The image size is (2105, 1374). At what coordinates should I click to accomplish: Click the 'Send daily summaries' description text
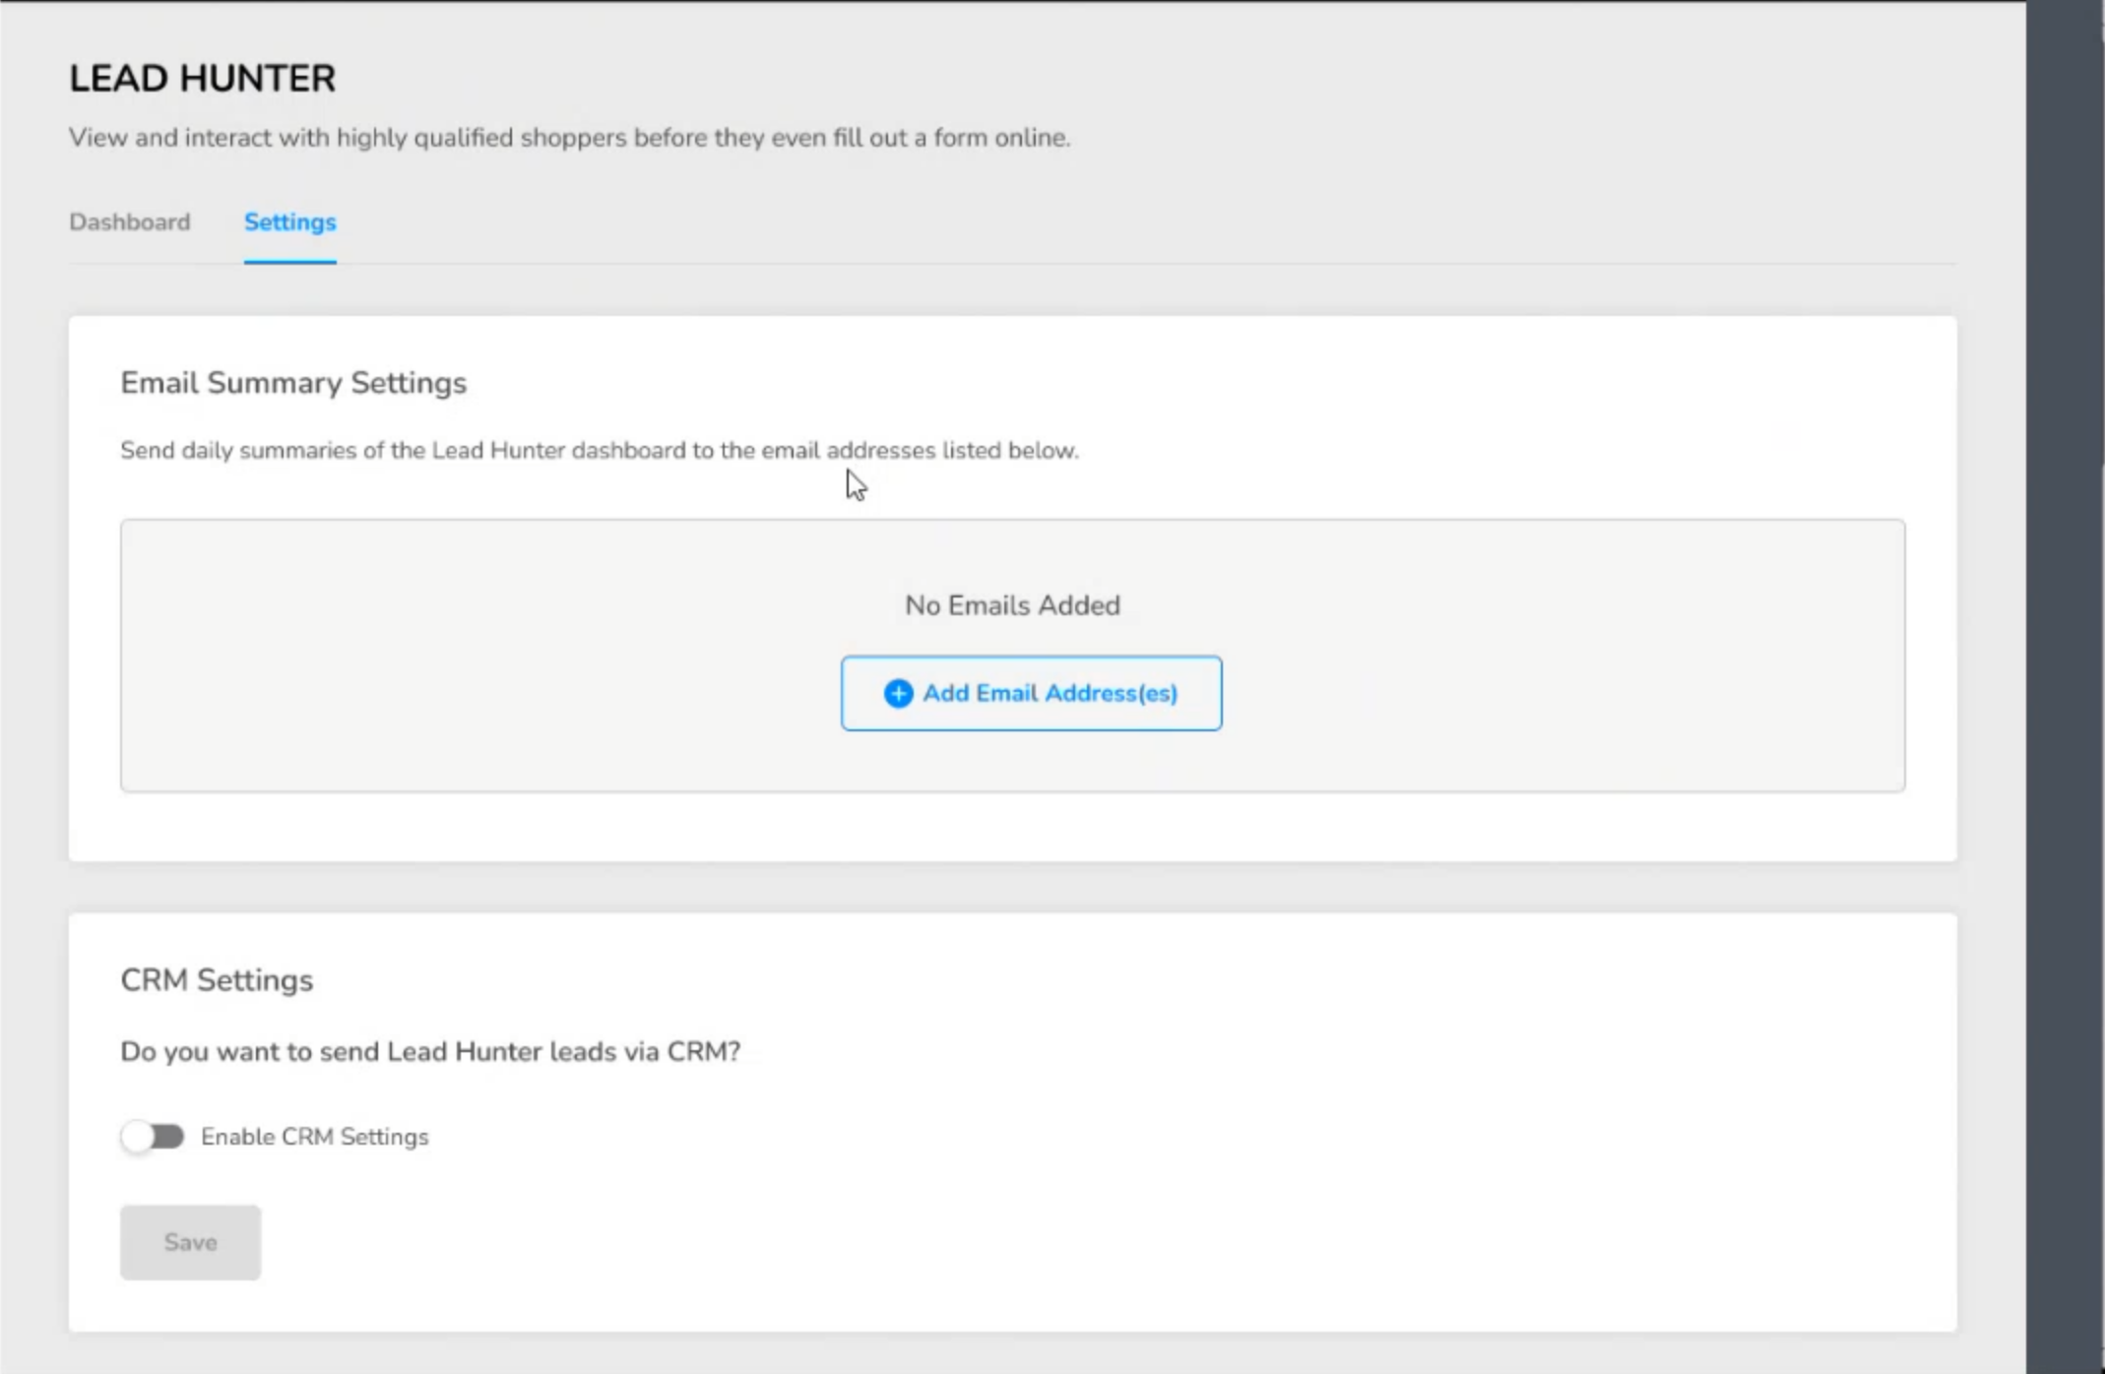[600, 450]
